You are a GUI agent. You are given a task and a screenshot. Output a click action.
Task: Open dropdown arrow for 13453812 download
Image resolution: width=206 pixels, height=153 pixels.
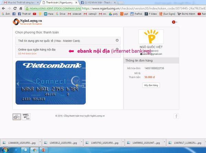[82, 142]
